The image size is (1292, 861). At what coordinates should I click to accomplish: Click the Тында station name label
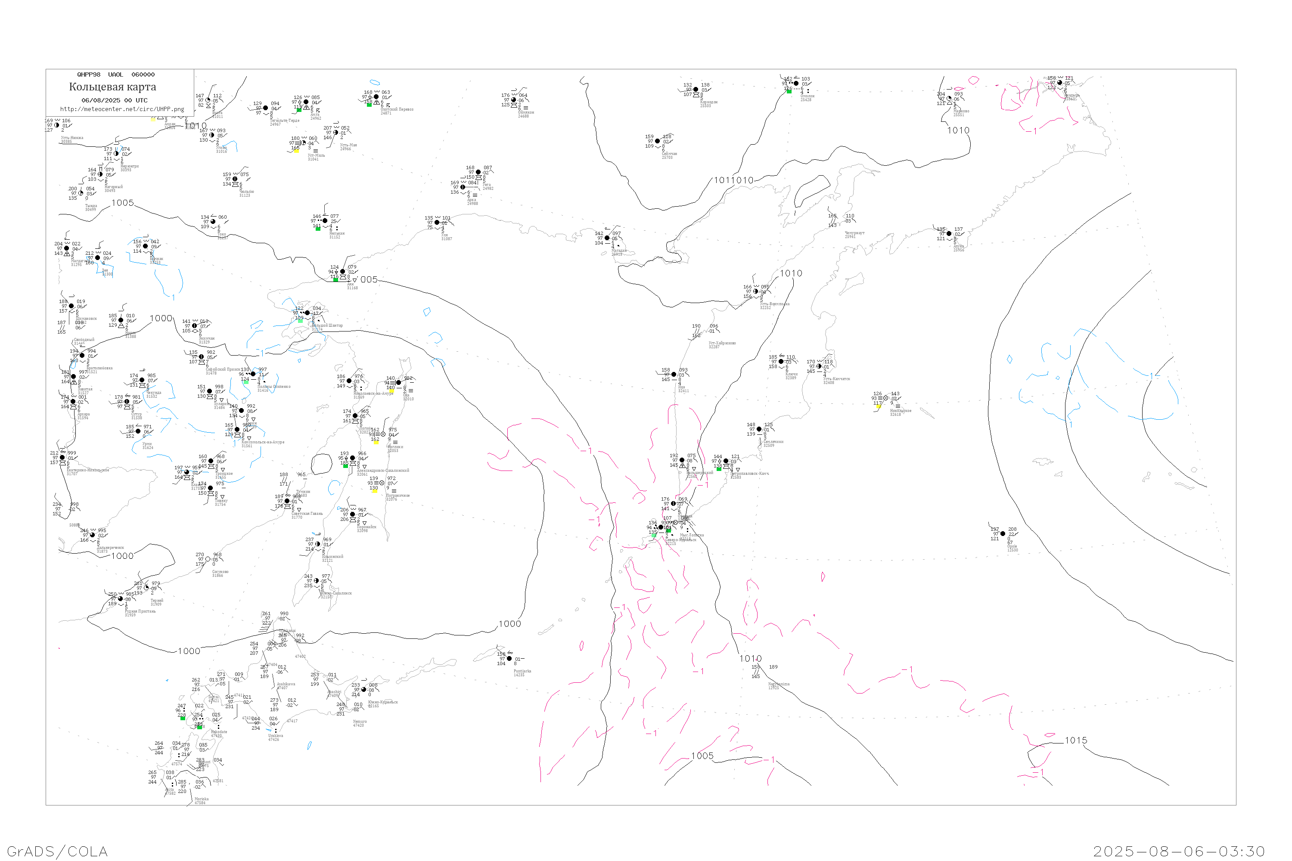(x=91, y=206)
